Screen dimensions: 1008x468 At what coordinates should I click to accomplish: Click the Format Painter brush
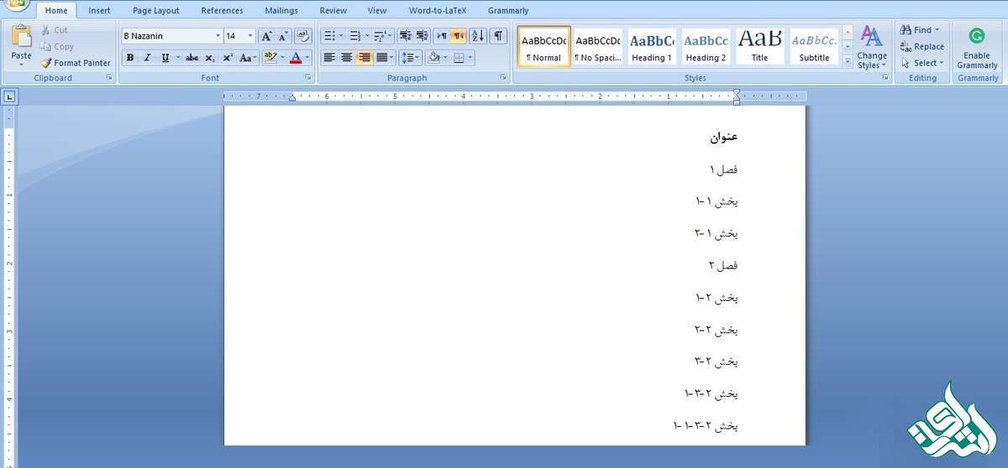47,63
